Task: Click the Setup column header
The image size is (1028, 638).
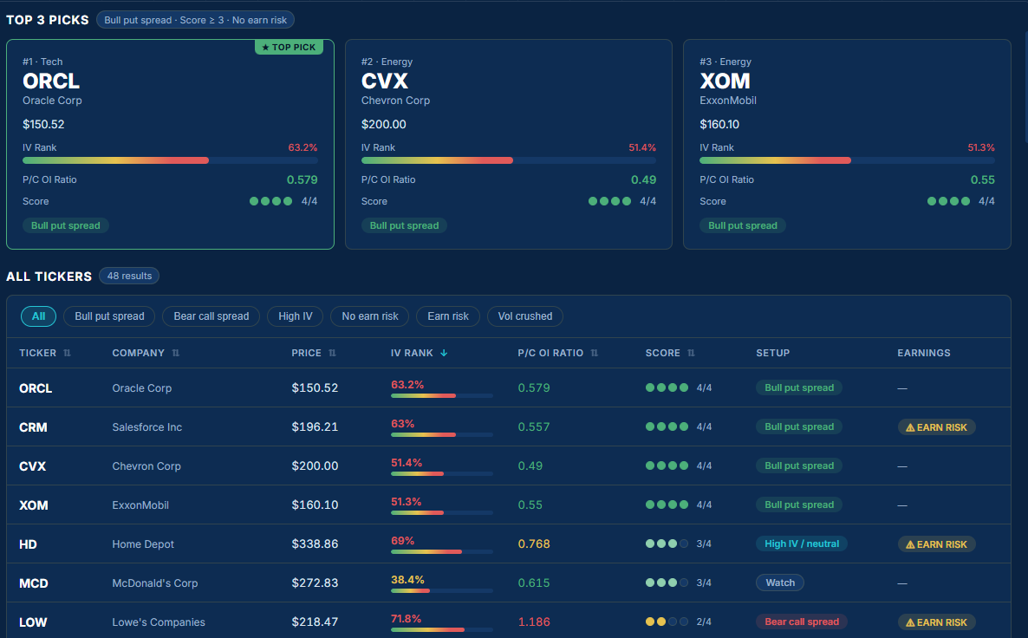Action: pos(773,353)
